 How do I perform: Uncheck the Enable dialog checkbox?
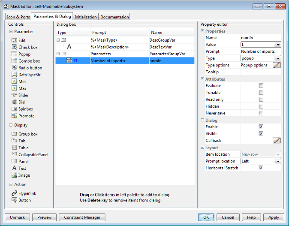(x=261, y=127)
